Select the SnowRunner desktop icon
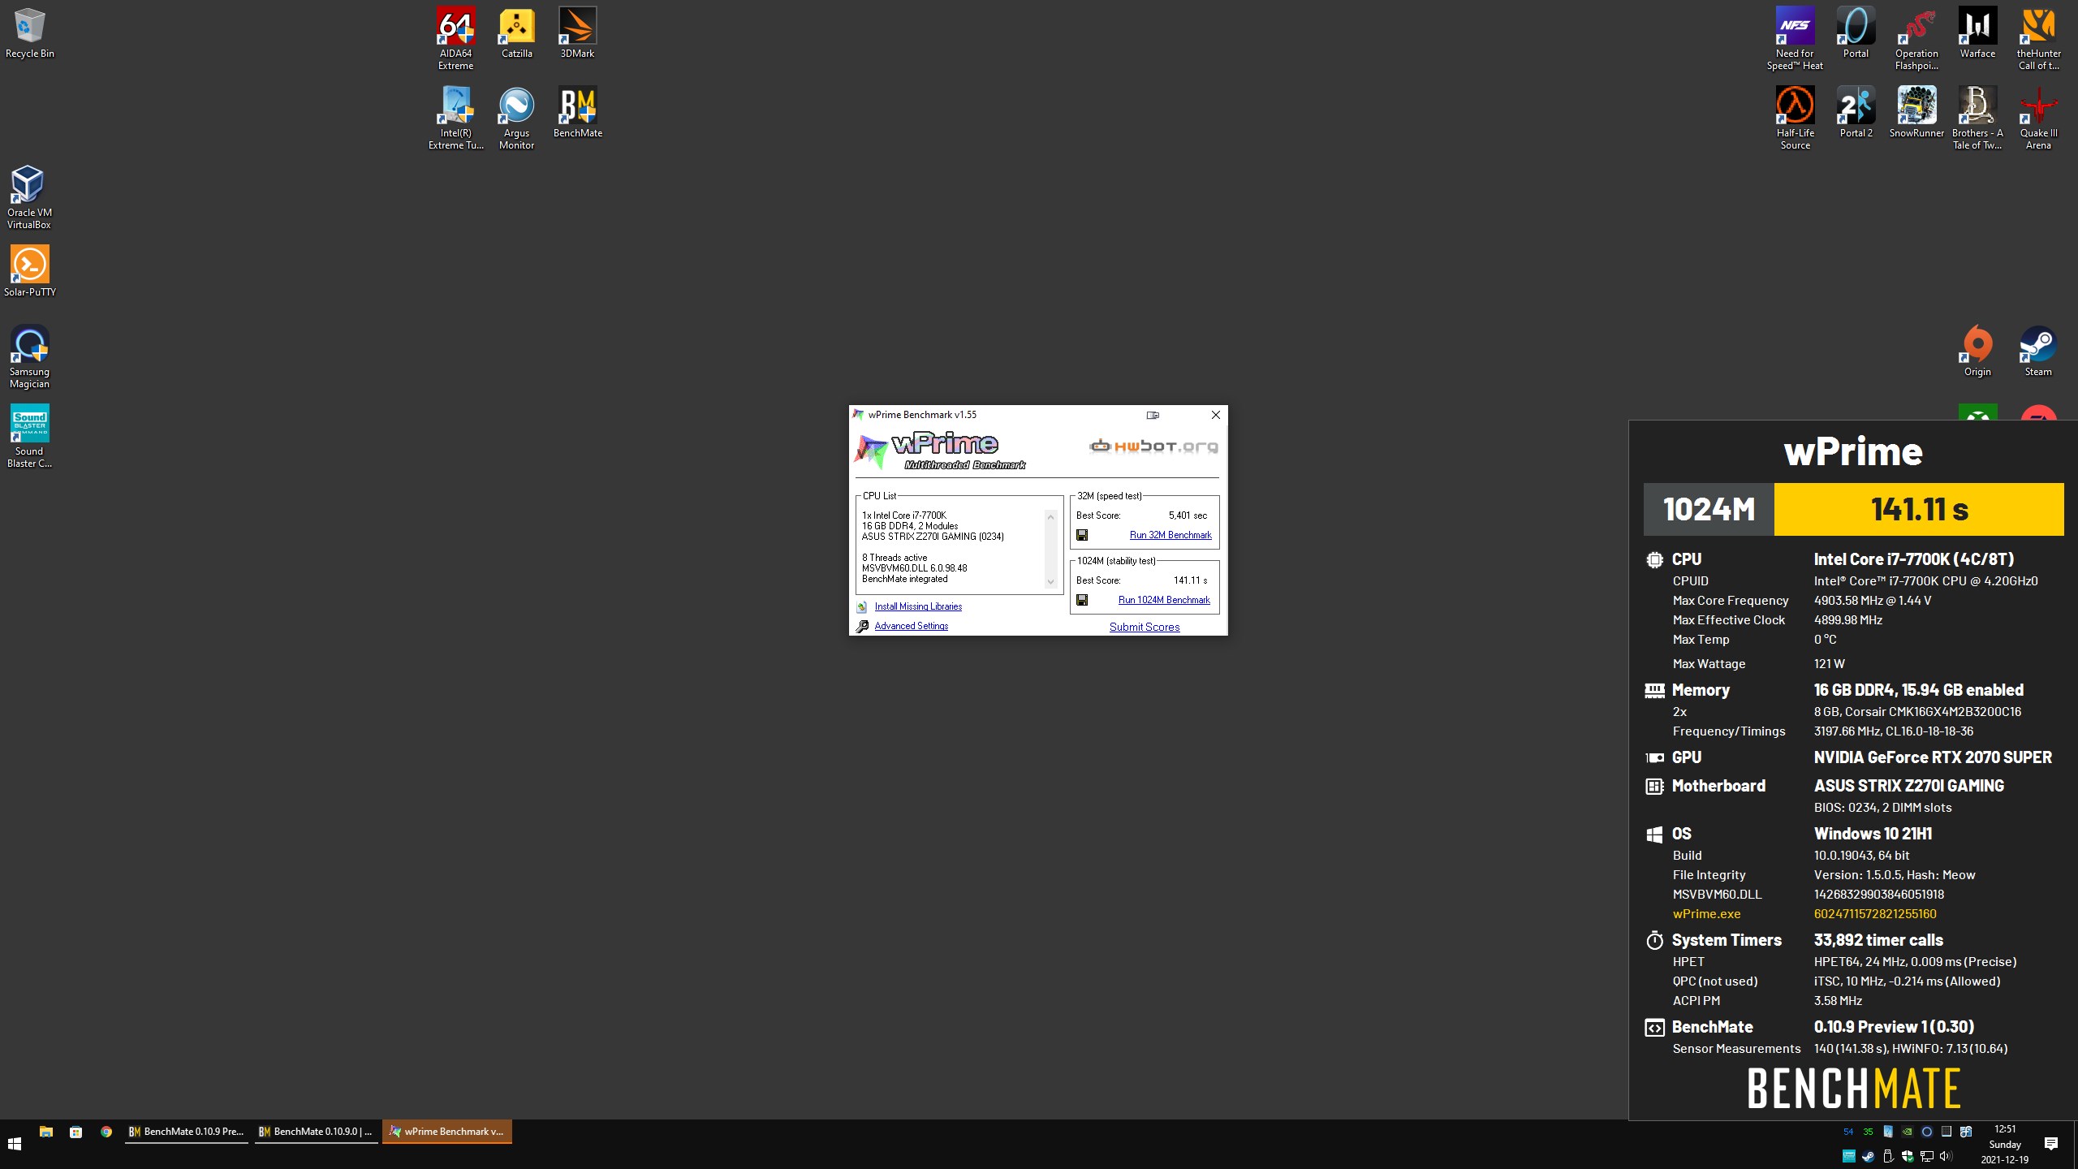The image size is (2078, 1169). pyautogui.click(x=1916, y=112)
